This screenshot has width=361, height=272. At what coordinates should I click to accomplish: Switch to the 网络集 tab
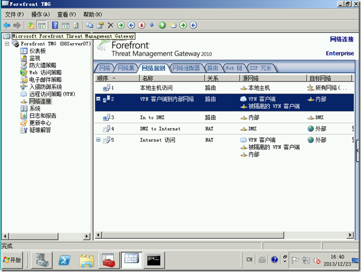coord(126,68)
